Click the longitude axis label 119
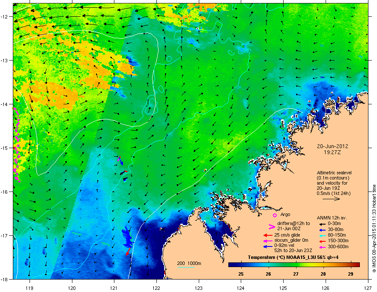377x292 pixels. point(30,288)
